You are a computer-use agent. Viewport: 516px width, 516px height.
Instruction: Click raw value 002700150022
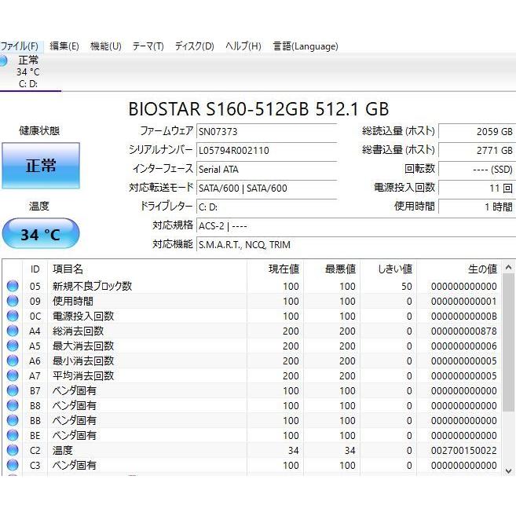(463, 451)
